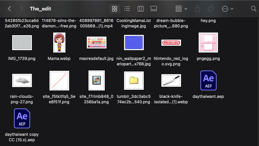Switch to column view
This screenshot has width=259, height=146.
click(141, 9)
